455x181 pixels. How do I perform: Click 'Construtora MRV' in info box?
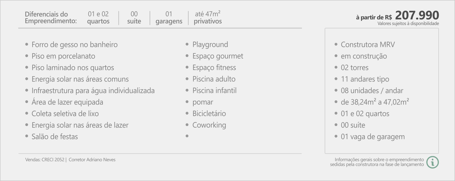368,44
